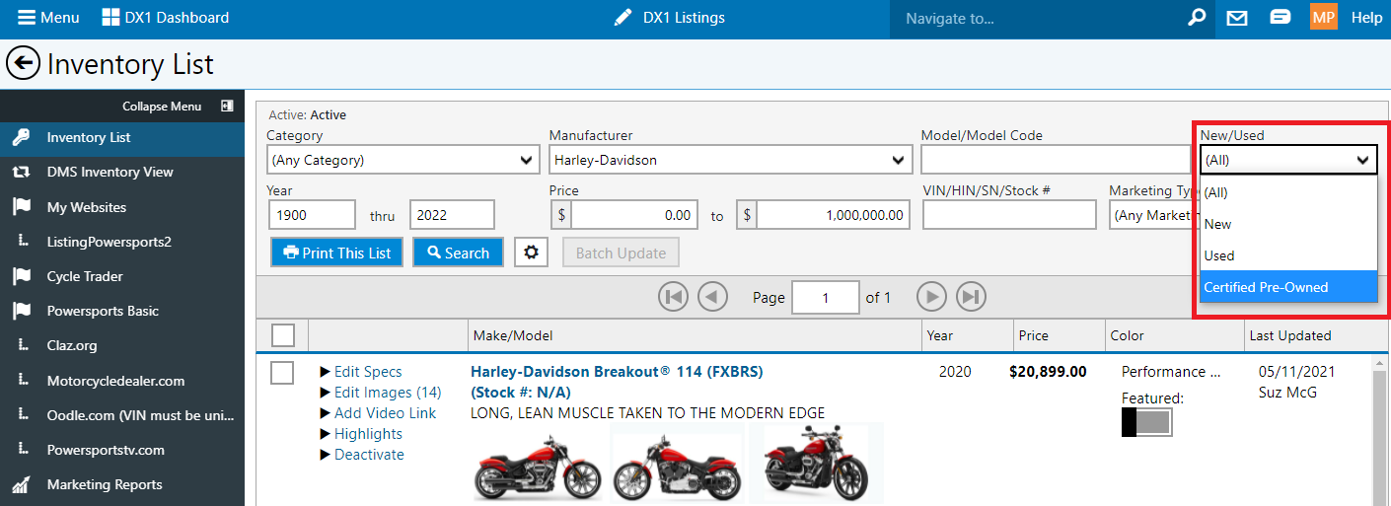
Task: Toggle the Featured switch
Action: click(x=1146, y=422)
